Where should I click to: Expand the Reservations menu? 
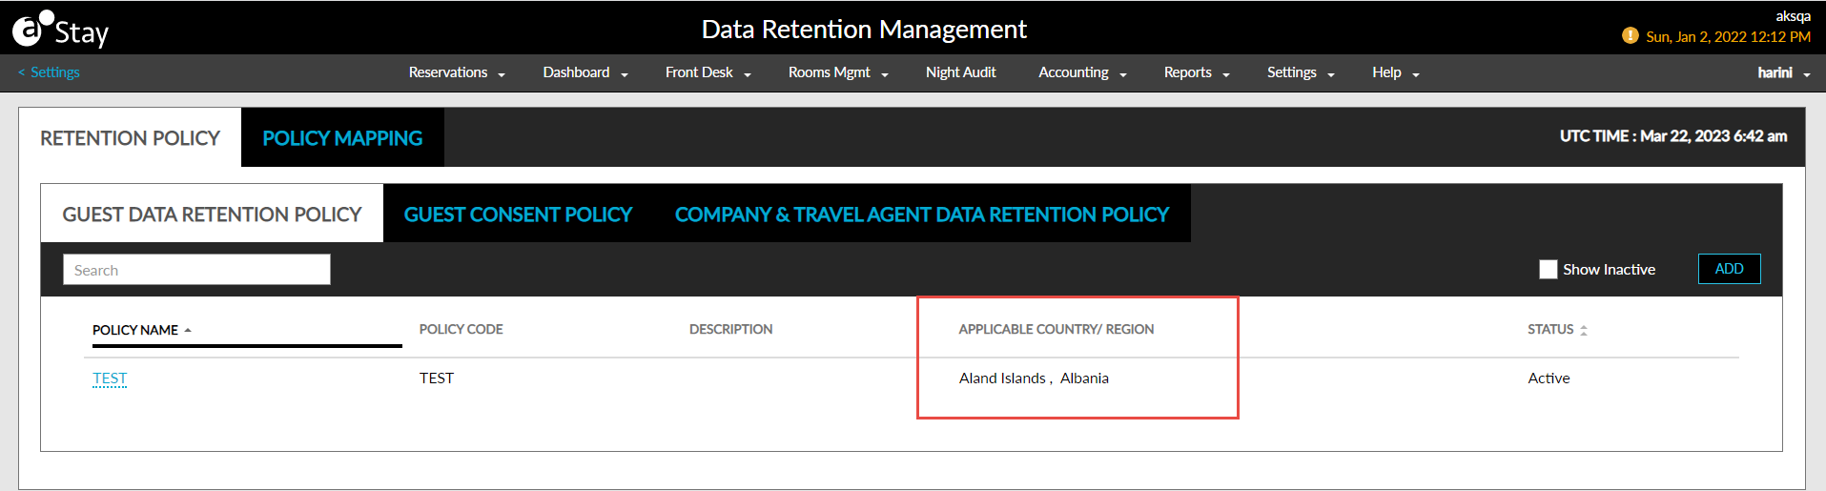click(457, 73)
